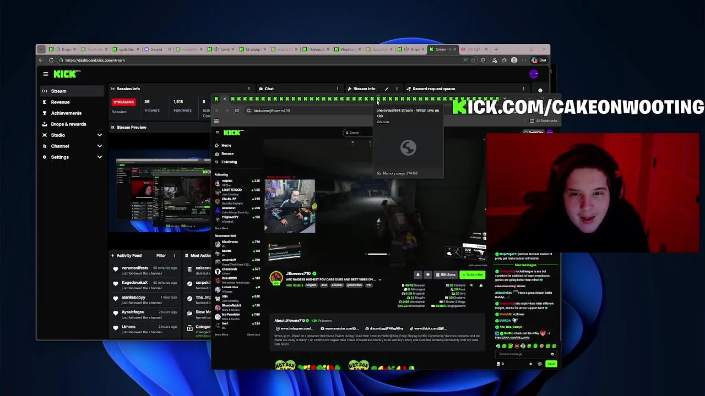Open the Instagram link in the About section
This screenshot has width=705, height=396.
pos(296,328)
